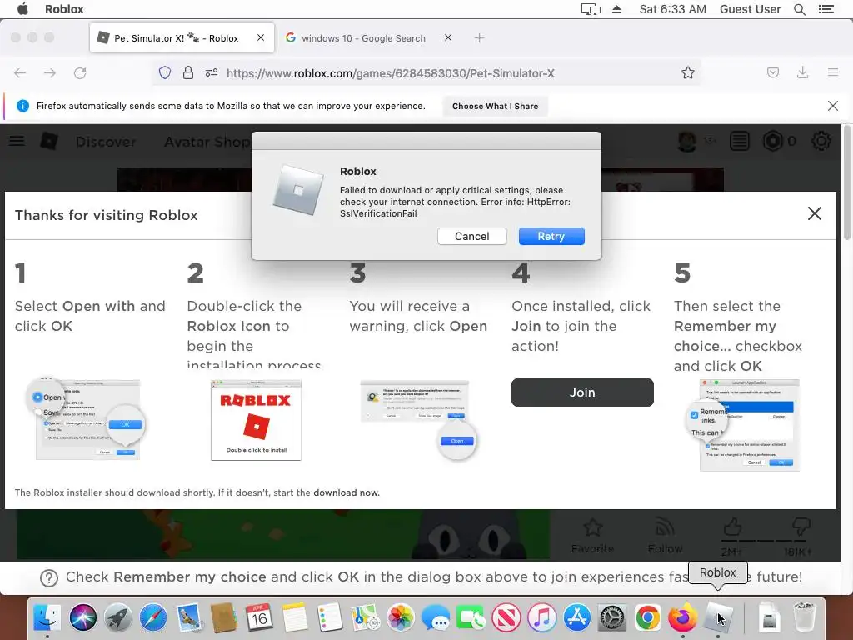Open Reminders app in dock
The height and width of the screenshot is (640, 853).
(330, 617)
